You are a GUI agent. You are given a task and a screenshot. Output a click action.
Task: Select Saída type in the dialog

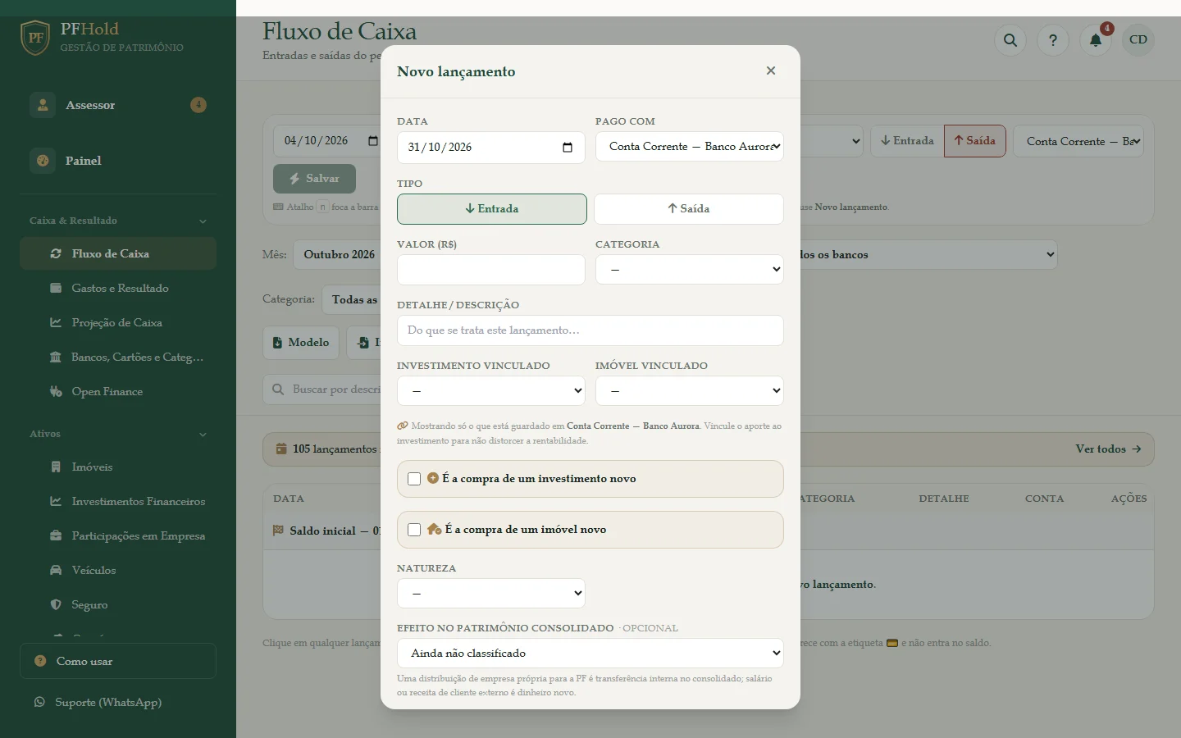pos(689,209)
